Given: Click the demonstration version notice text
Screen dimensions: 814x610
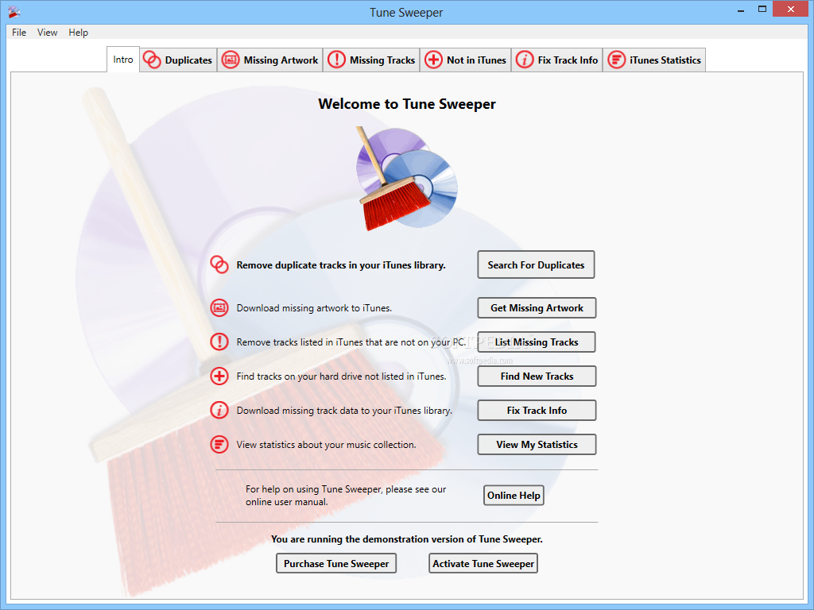Looking at the screenshot, I should pyautogui.click(x=406, y=539).
